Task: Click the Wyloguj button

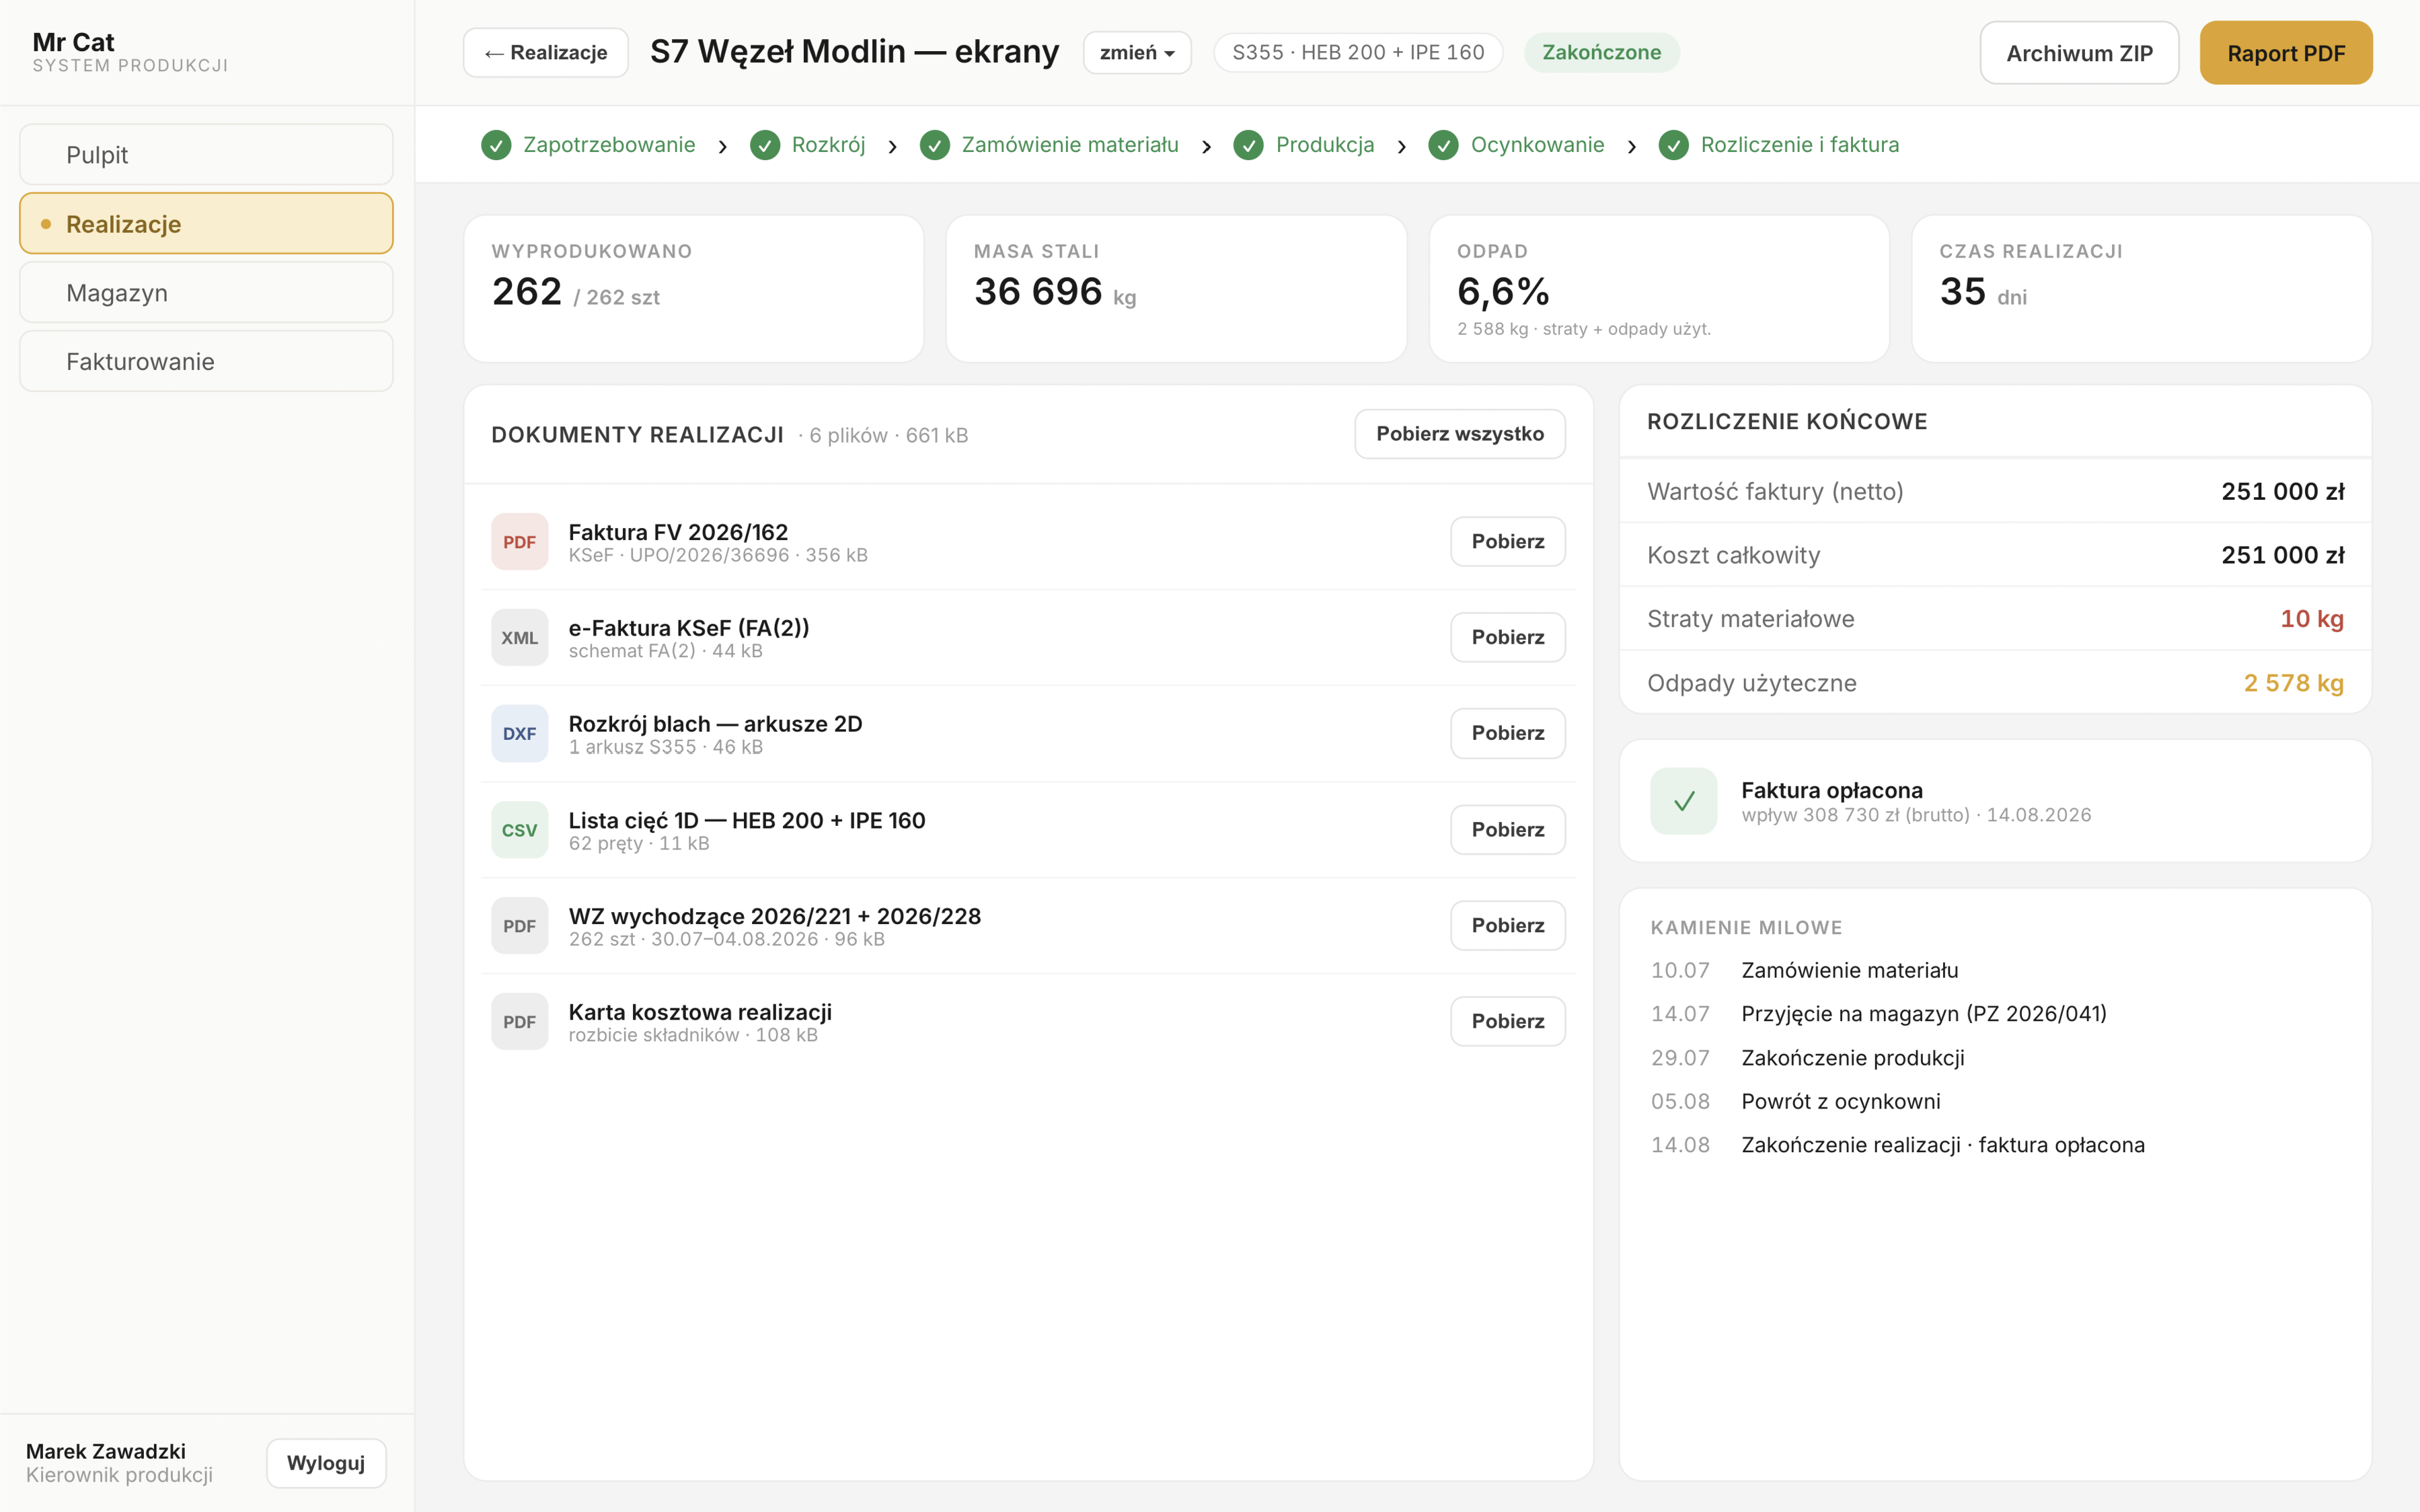Action: (x=326, y=1463)
